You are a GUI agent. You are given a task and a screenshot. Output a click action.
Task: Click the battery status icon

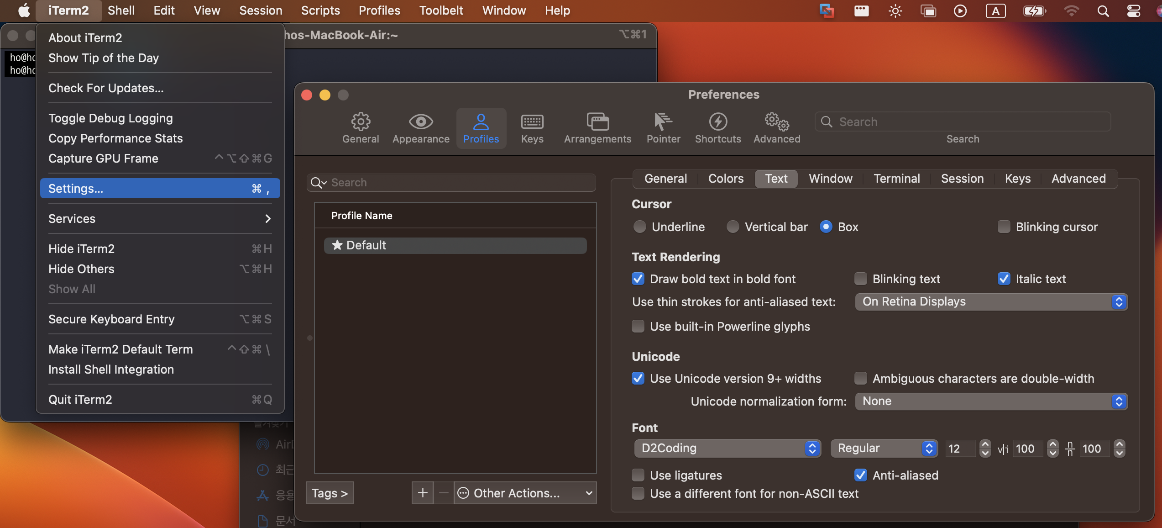point(1034,11)
